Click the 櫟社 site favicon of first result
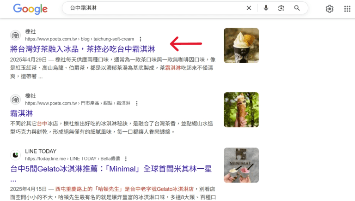355x201 pixels. pyautogui.click(x=15, y=35)
